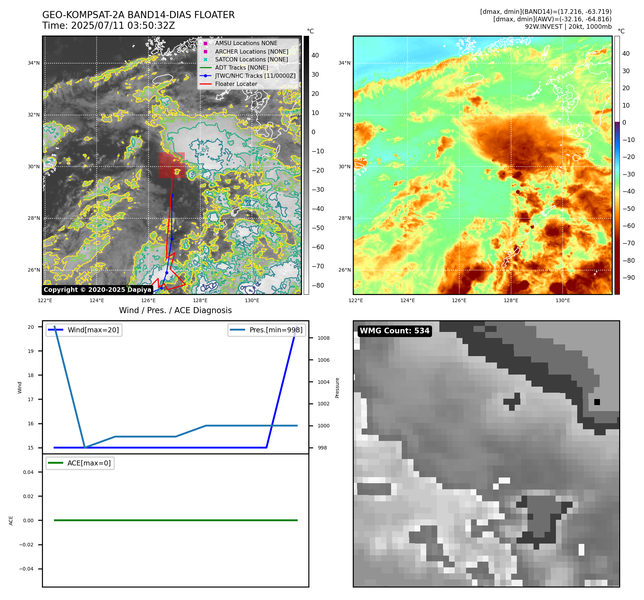The height and width of the screenshot is (600, 644).
Task: Click the 1008 pressure axis tick label
Action: [324, 338]
